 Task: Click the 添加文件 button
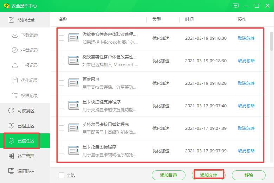209,175
